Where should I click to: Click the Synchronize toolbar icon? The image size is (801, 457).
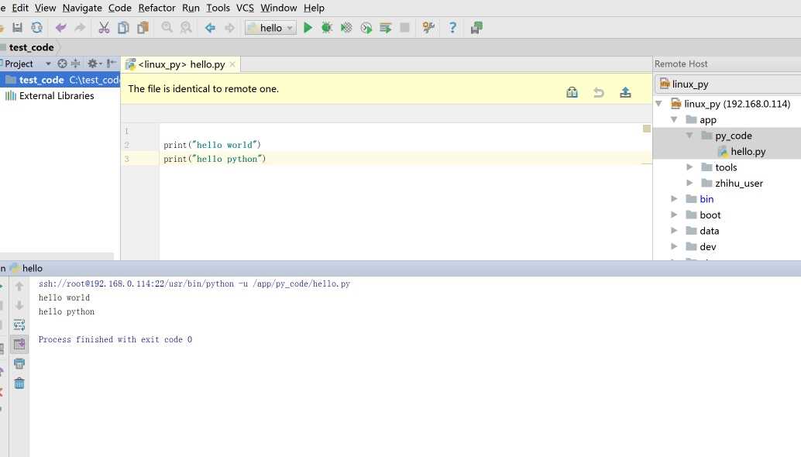point(36,28)
